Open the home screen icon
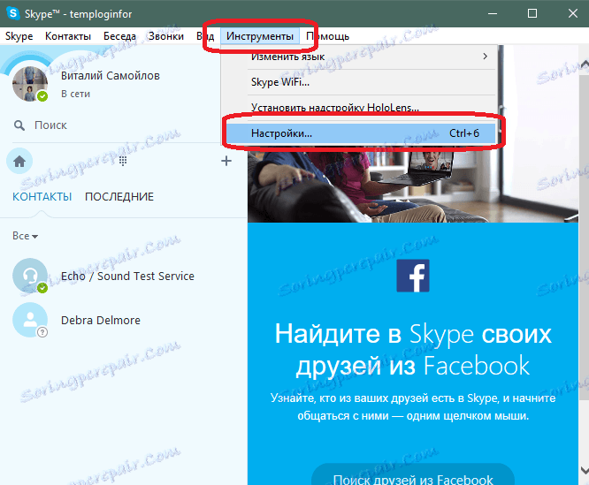 [19, 162]
